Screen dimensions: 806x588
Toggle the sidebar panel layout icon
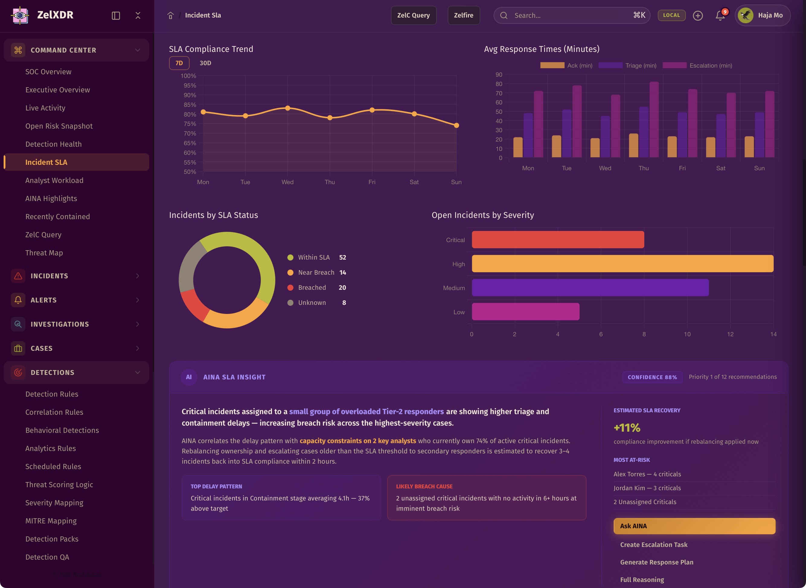116,16
